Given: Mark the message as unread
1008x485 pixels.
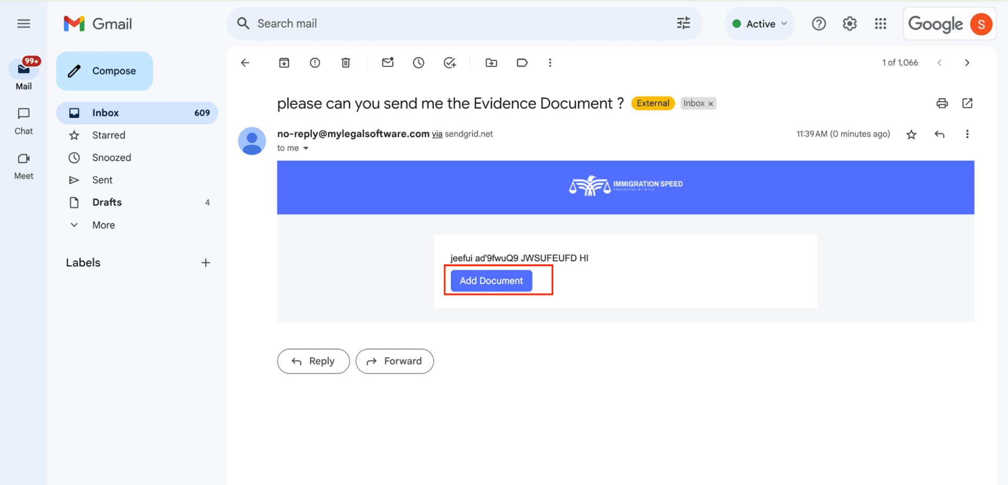Looking at the screenshot, I should [387, 63].
